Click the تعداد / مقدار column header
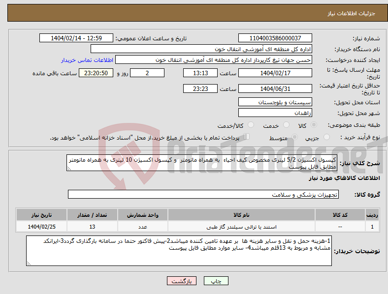 click(92, 215)
